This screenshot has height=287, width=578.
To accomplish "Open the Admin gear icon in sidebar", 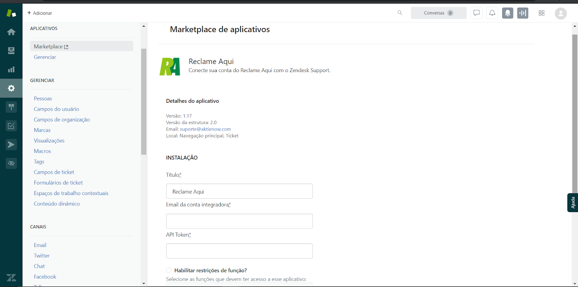I will point(11,88).
